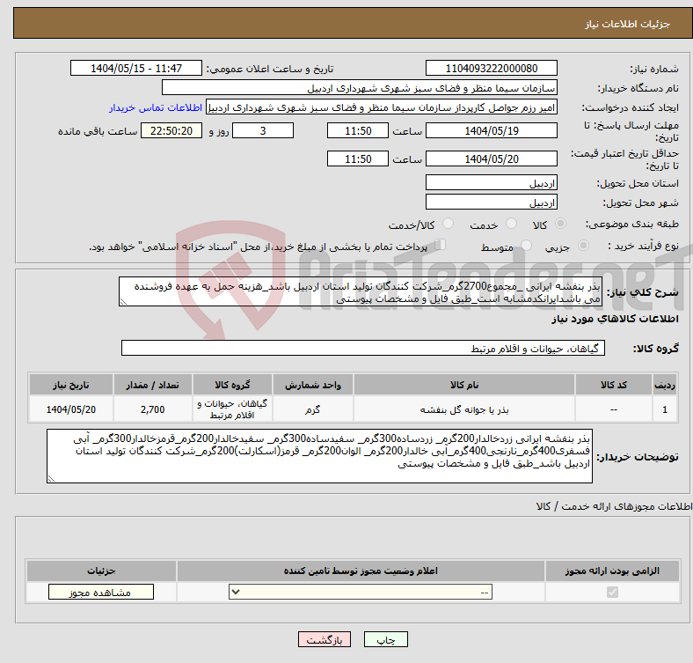The image size is (693, 663).
Task: Click the response deadline date 1404/05/19
Action: (492, 130)
